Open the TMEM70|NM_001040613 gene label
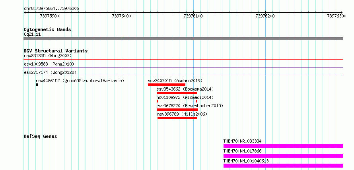The width and height of the screenshot is (354, 170). pyautogui.click(x=246, y=161)
